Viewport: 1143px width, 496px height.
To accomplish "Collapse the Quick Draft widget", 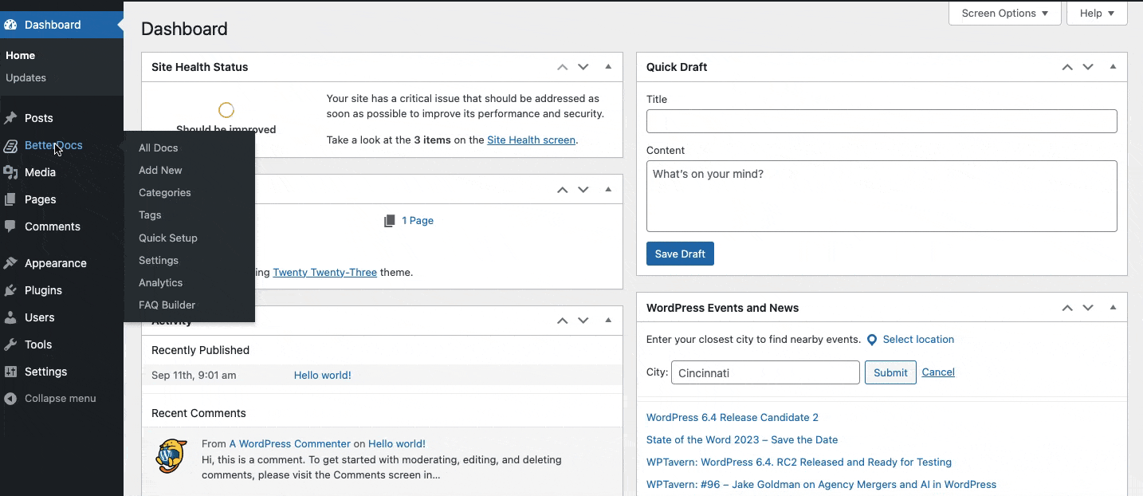I will (1114, 67).
